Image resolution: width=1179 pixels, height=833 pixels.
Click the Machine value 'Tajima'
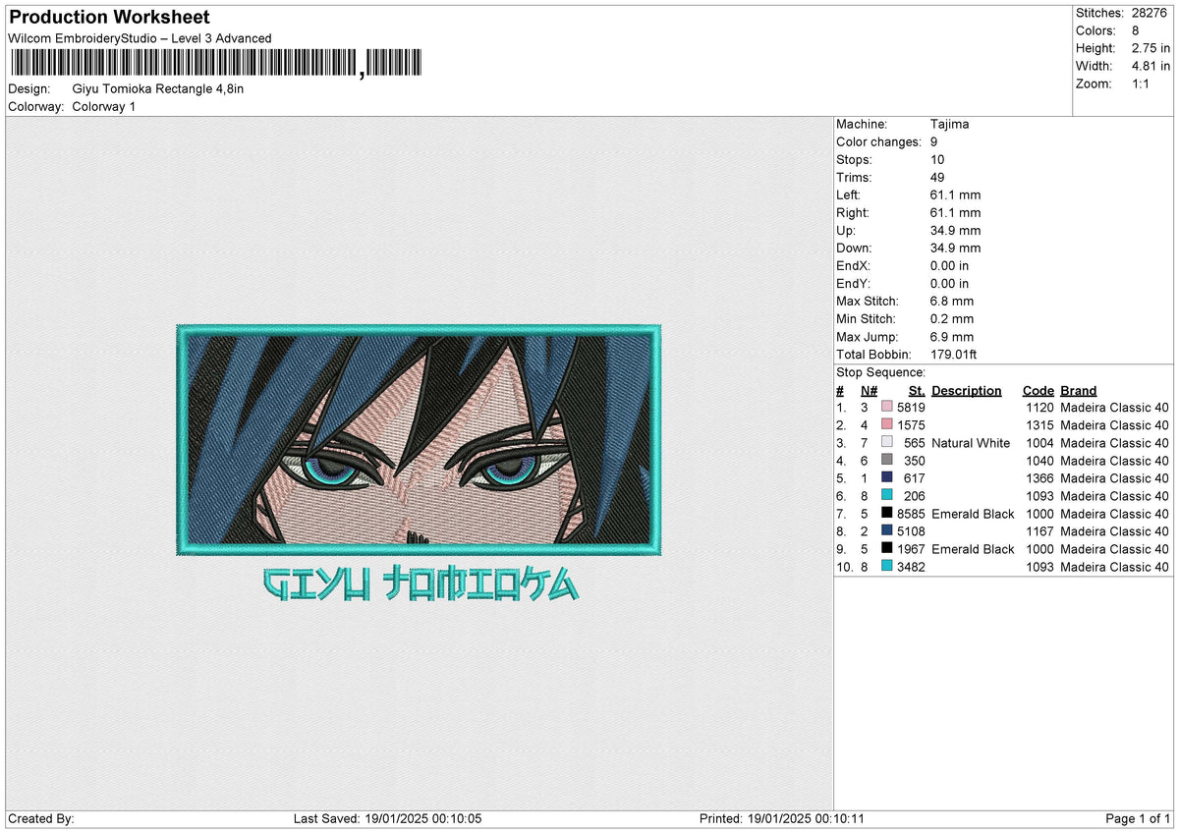click(949, 125)
